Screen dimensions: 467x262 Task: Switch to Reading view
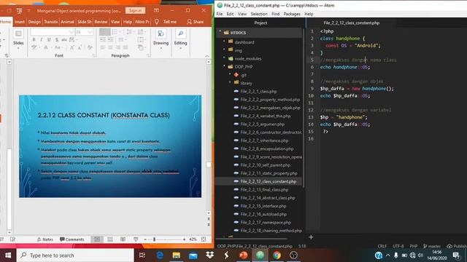[123, 239]
